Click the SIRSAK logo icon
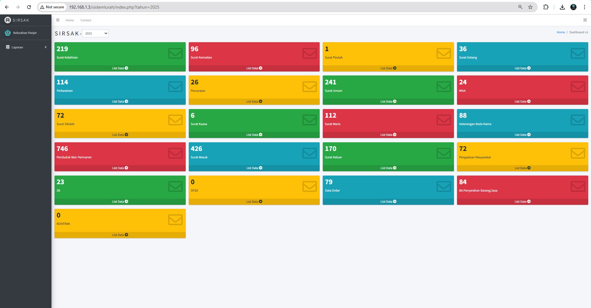591x308 pixels. pos(8,20)
